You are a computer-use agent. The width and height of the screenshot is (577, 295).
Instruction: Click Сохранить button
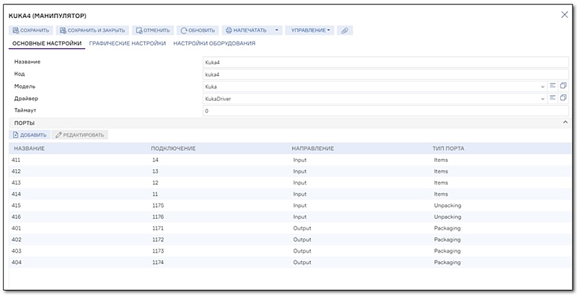31,30
